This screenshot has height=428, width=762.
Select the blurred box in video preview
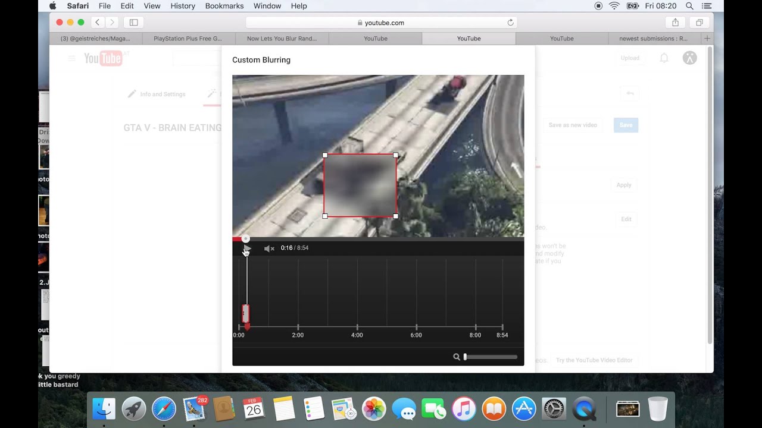tap(360, 185)
